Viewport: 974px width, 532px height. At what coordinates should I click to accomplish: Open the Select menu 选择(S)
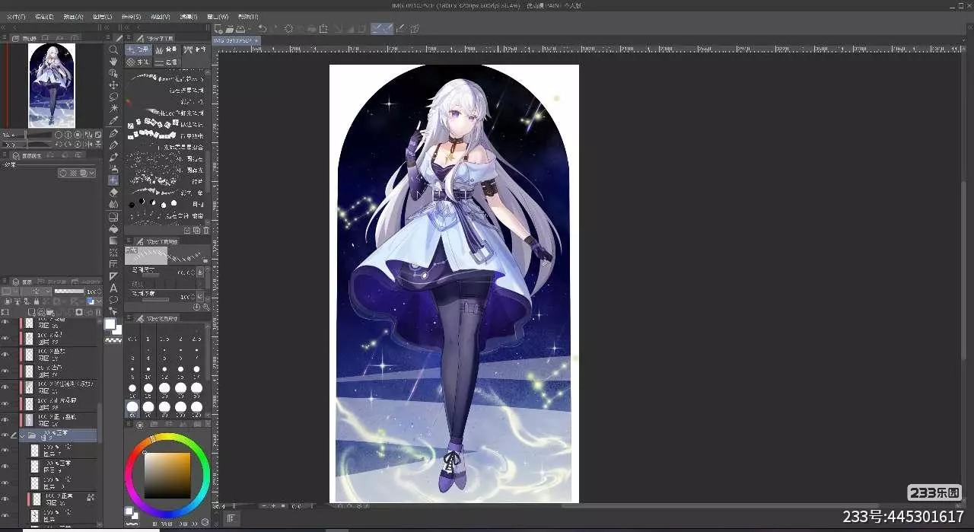[x=132, y=16]
